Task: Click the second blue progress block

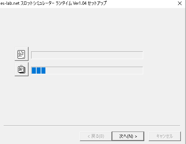Action: tap(38, 70)
